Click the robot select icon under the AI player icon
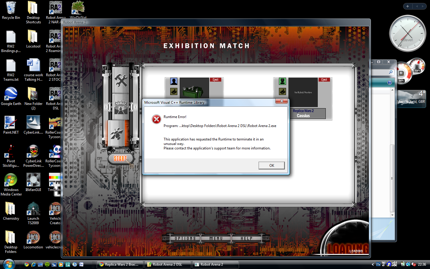Screen dimensions: 430x269 point(282,91)
